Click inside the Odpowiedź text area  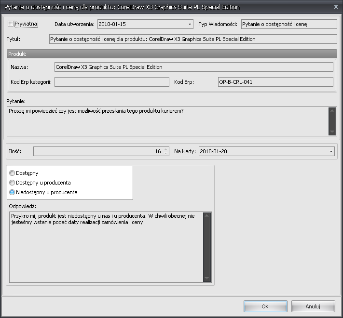106,247
